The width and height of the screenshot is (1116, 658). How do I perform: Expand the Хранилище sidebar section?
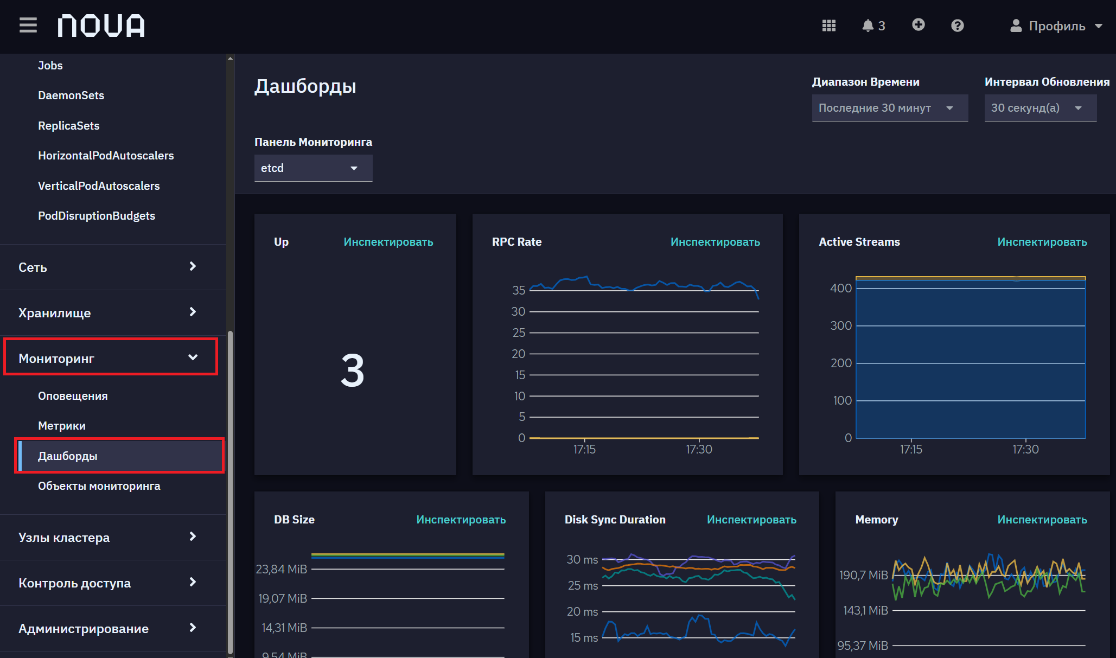tap(113, 312)
